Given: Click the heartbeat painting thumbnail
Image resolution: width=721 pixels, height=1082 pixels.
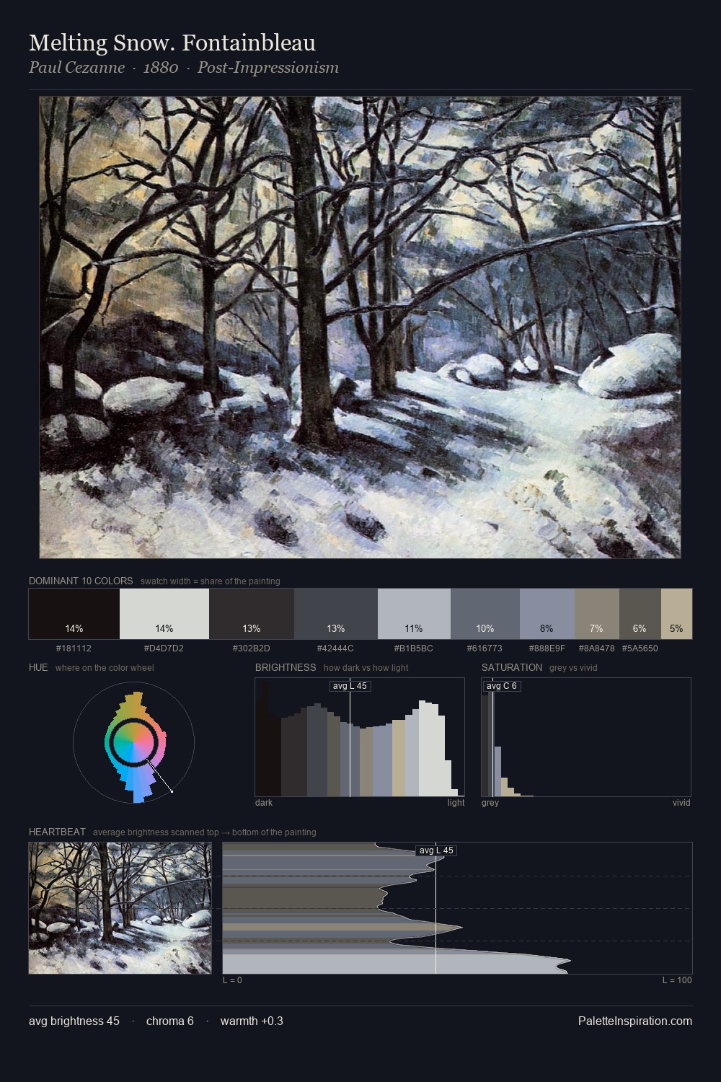Looking at the screenshot, I should (x=120, y=908).
